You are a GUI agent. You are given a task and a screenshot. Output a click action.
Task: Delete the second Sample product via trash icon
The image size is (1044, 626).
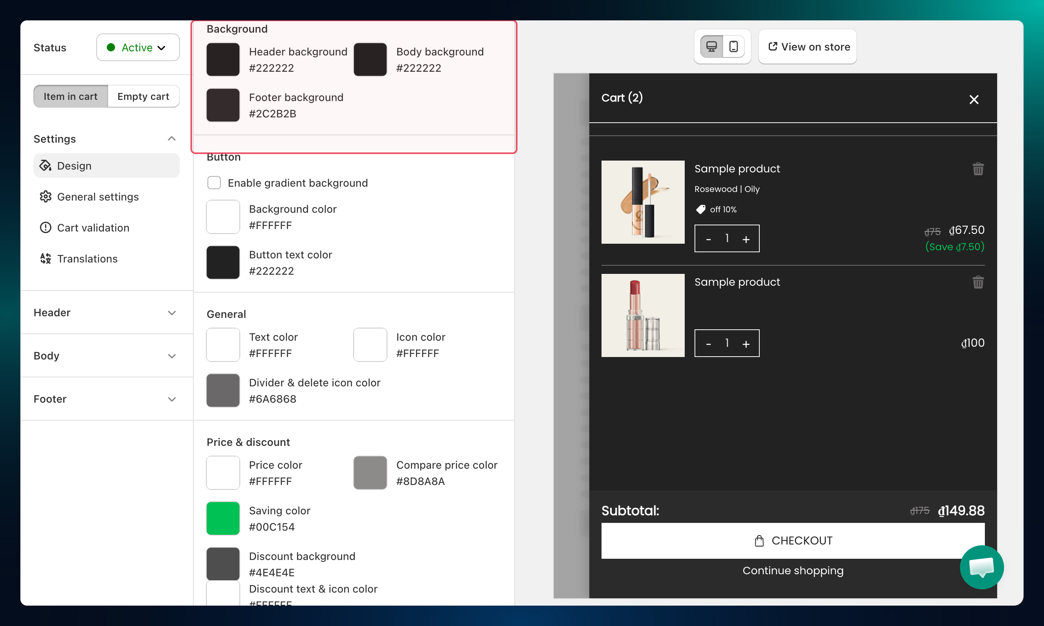978,282
